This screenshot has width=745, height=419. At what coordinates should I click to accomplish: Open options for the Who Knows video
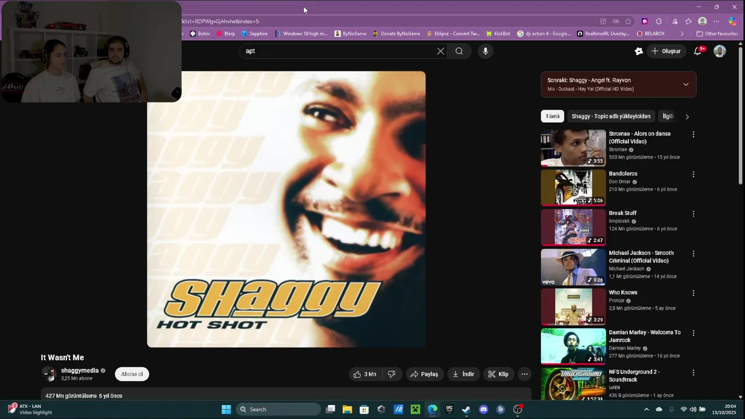tap(693, 293)
